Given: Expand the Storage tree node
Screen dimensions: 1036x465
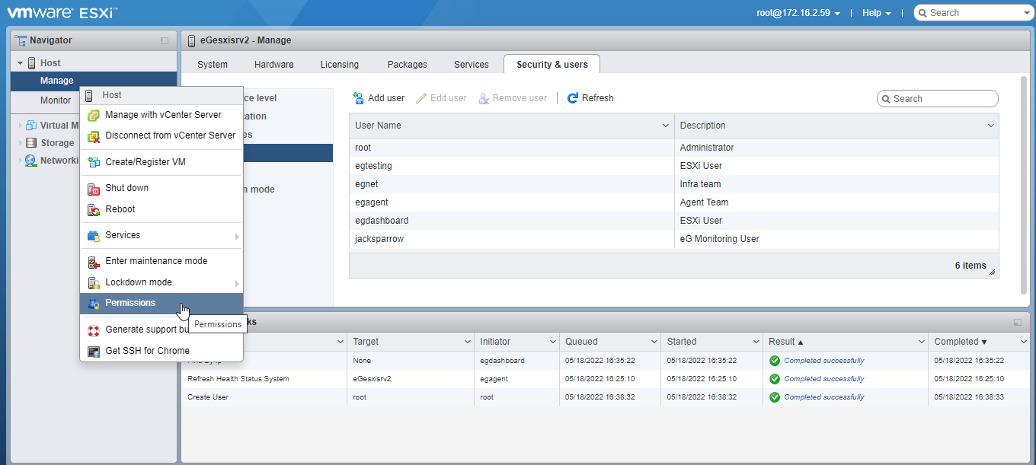Looking at the screenshot, I should [21, 143].
